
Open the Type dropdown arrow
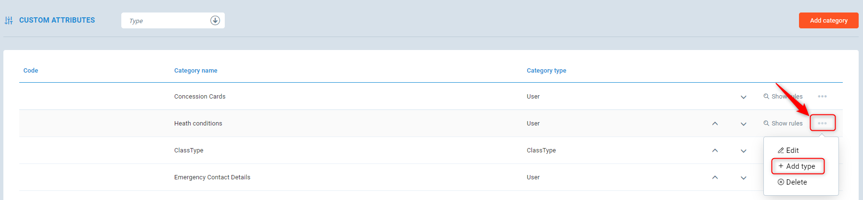click(215, 20)
